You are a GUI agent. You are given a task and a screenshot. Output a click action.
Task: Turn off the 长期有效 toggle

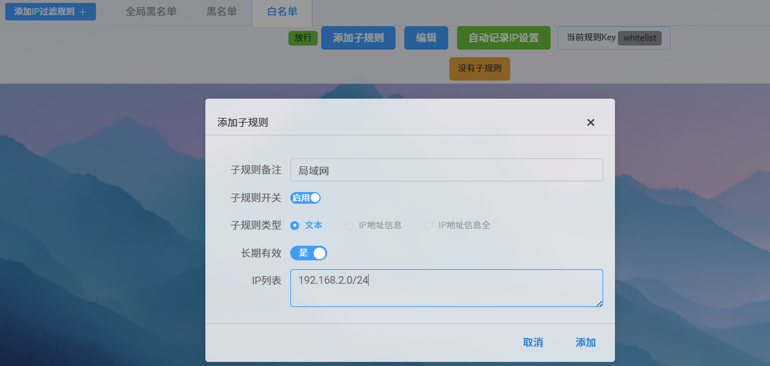[x=309, y=253]
